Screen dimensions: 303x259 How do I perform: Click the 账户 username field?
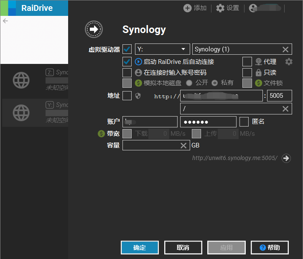coord(150,122)
